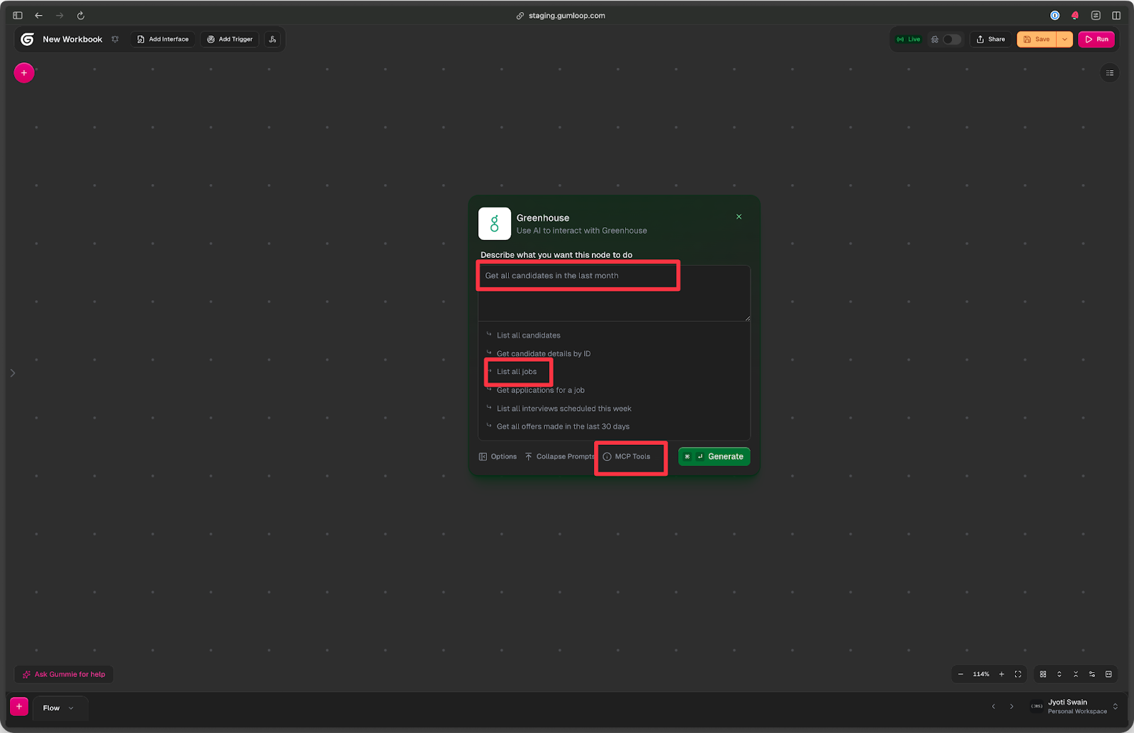Open the list outline icon at top right
This screenshot has height=733, width=1134.
tap(1110, 73)
